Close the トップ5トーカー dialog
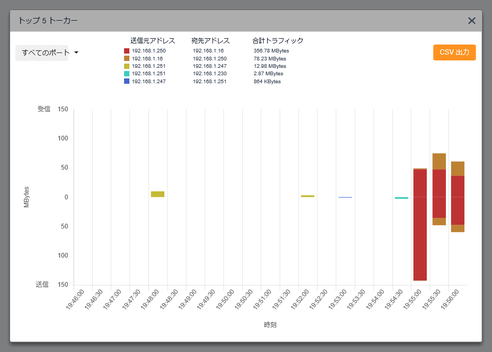The height and width of the screenshot is (352, 492). tap(472, 21)
